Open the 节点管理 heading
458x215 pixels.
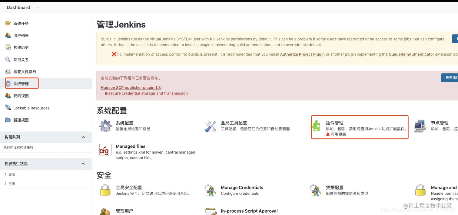pos(440,123)
